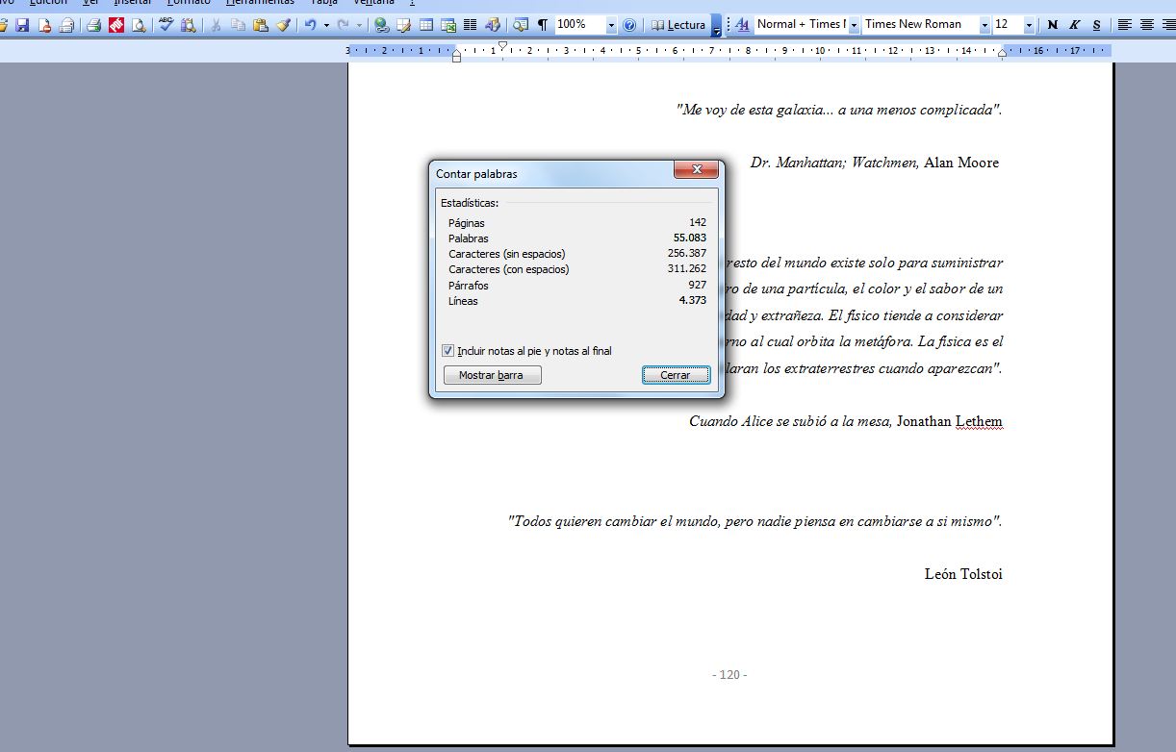The image size is (1176, 752).
Task: Click the Print icon in the toolbar
Action: pos(93,25)
